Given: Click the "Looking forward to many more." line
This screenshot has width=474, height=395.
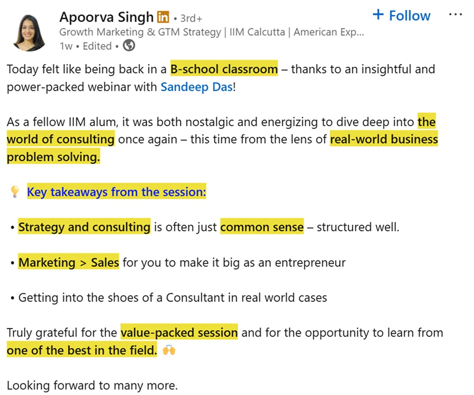Looking at the screenshot, I should (92, 385).
